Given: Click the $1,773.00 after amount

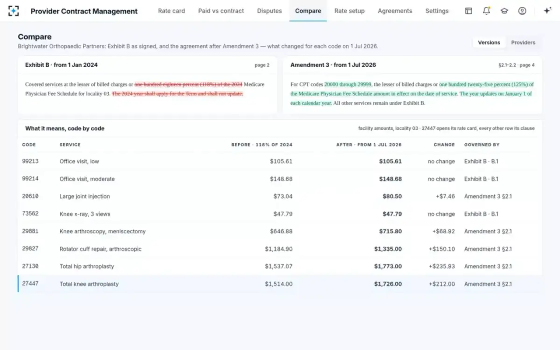Looking at the screenshot, I should 388,266.
